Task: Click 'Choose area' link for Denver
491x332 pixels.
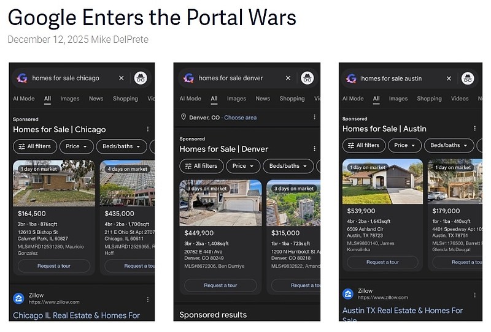Action: coord(240,118)
